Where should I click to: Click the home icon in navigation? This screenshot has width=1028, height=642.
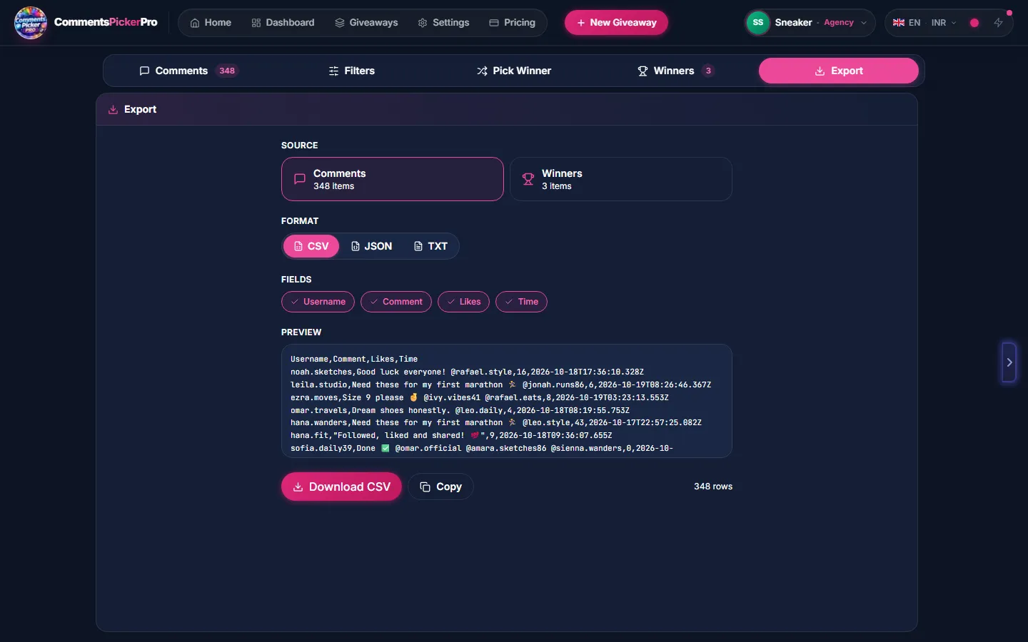(x=195, y=23)
